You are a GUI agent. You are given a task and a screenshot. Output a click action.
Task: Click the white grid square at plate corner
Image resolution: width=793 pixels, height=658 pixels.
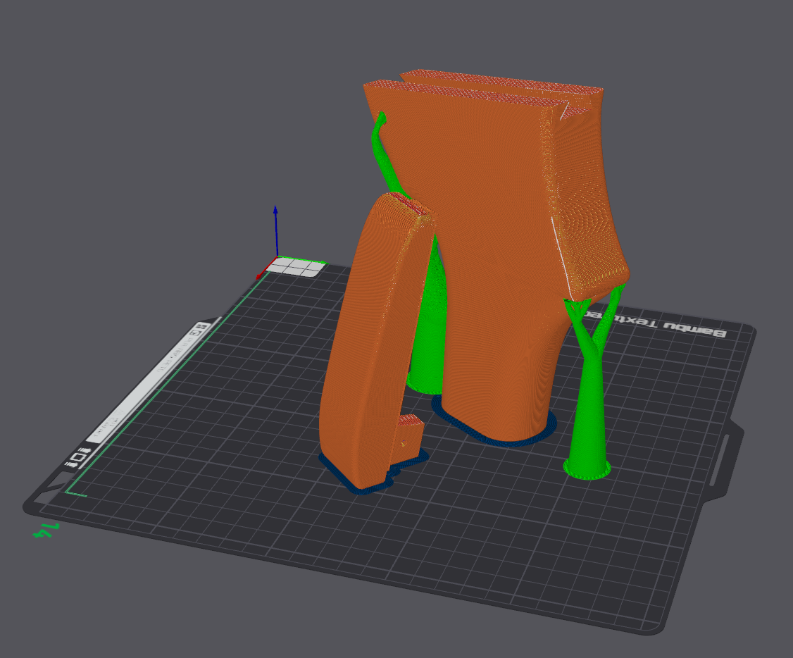[299, 266]
